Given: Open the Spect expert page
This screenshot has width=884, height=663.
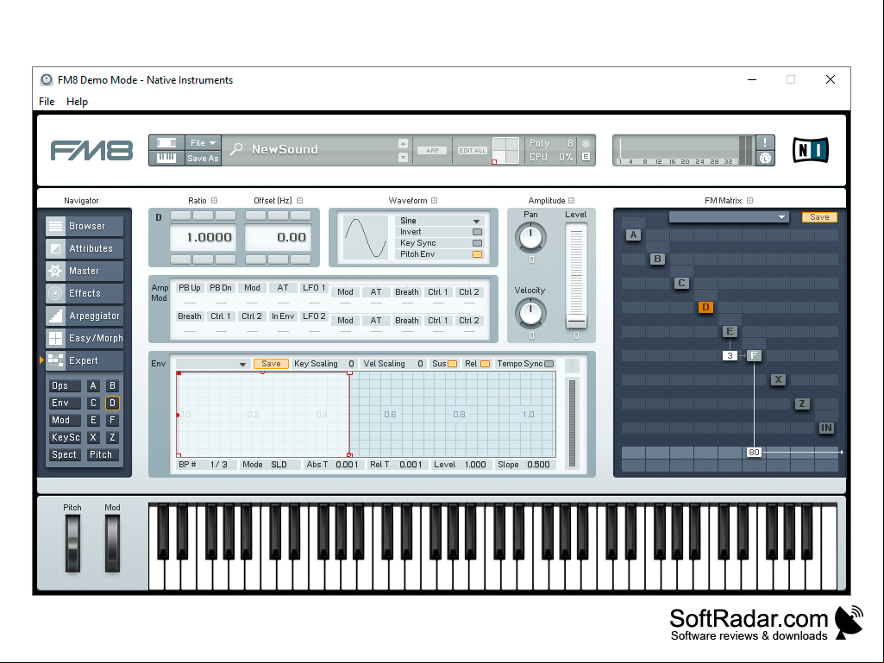Looking at the screenshot, I should click(64, 454).
